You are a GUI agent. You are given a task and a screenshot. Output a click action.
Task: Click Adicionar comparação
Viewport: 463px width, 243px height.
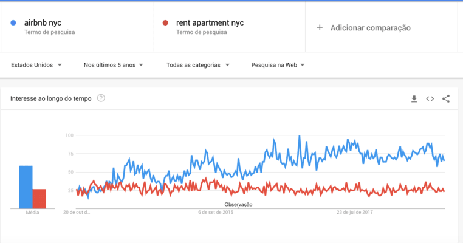pos(370,28)
